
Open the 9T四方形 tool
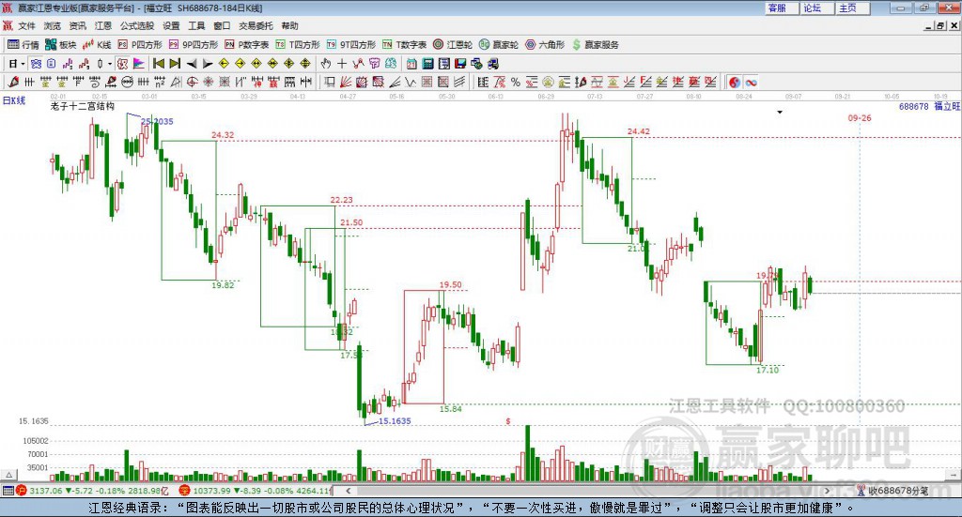[x=351, y=45]
